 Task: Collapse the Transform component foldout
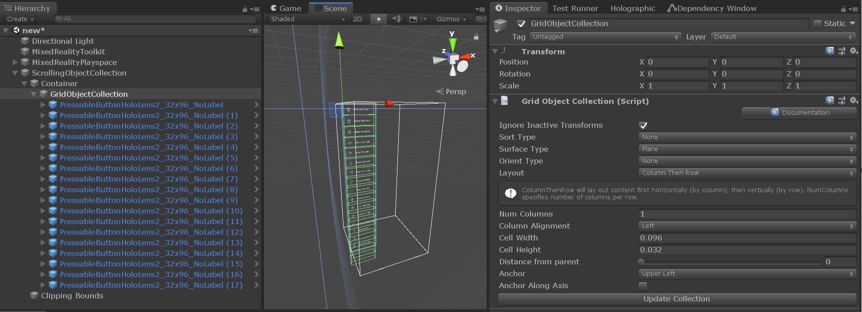coord(495,52)
